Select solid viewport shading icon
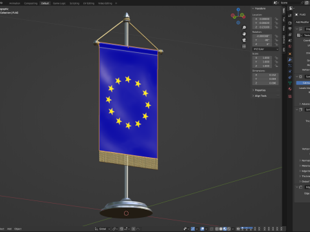310x232 pixels. click(x=221, y=229)
